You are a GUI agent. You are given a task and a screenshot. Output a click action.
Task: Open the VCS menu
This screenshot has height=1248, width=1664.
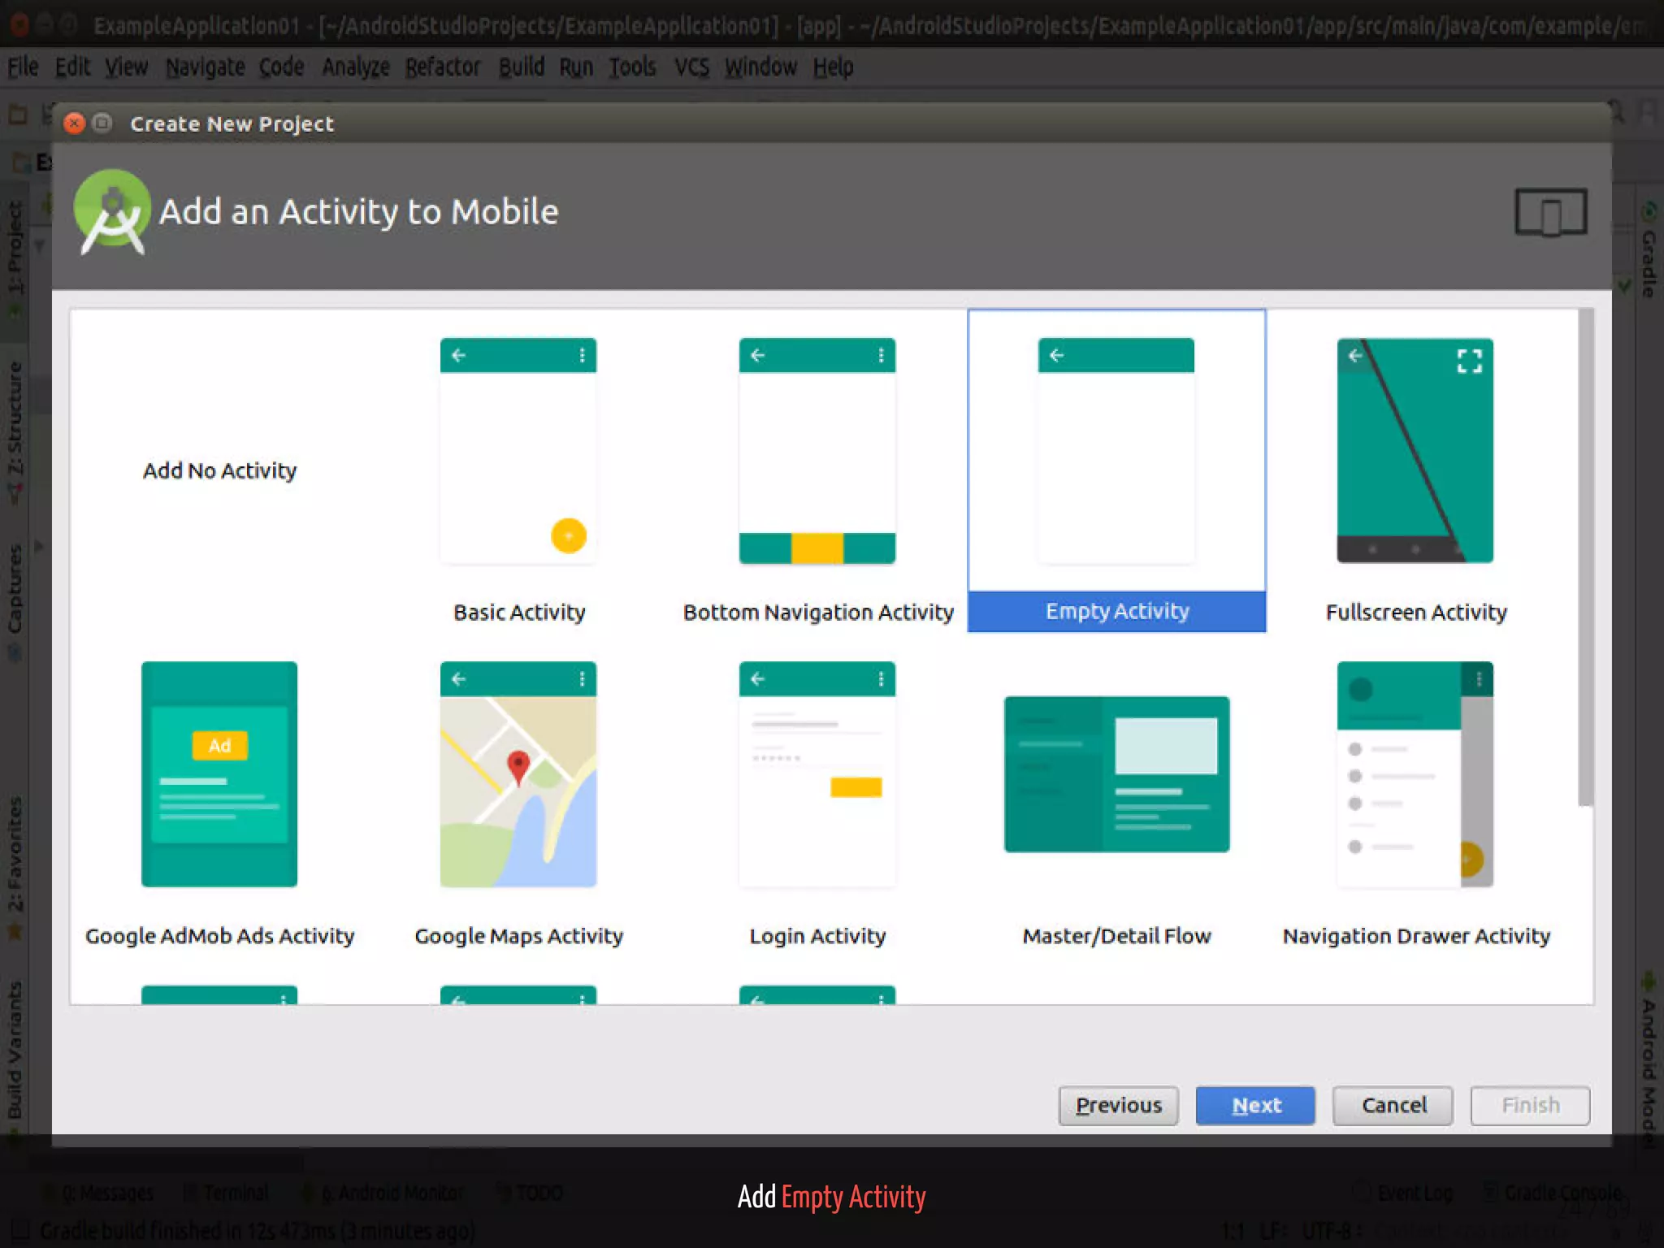point(691,67)
